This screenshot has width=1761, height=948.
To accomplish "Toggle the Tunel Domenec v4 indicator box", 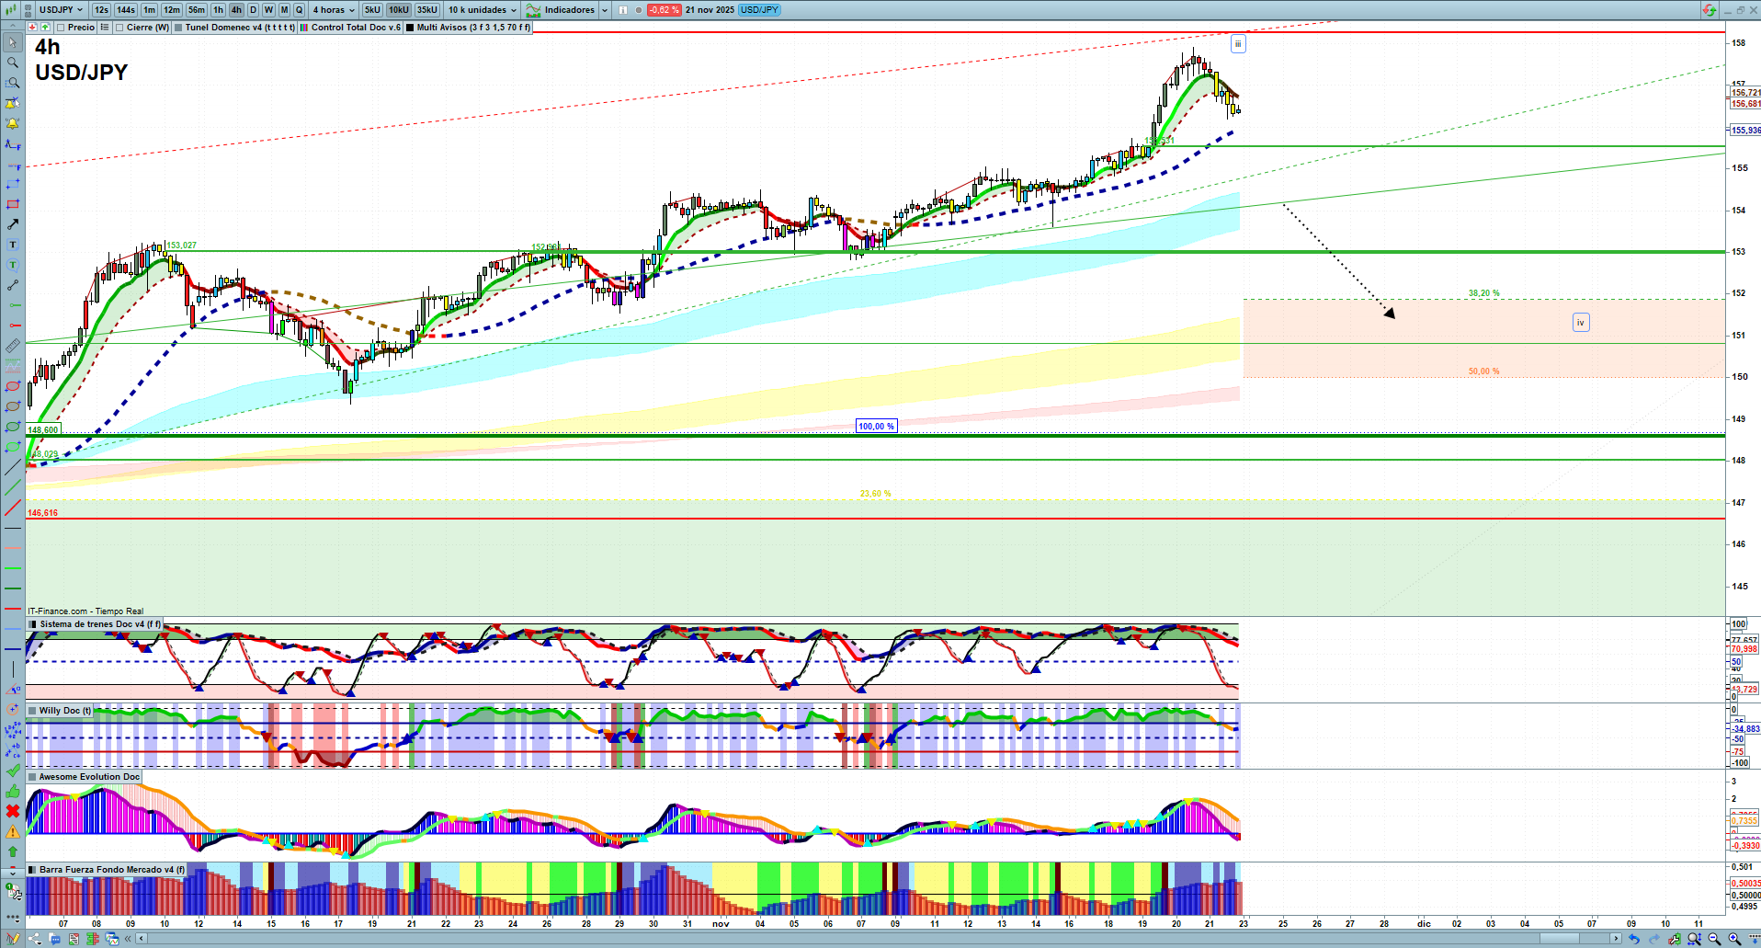I will pos(178,28).
